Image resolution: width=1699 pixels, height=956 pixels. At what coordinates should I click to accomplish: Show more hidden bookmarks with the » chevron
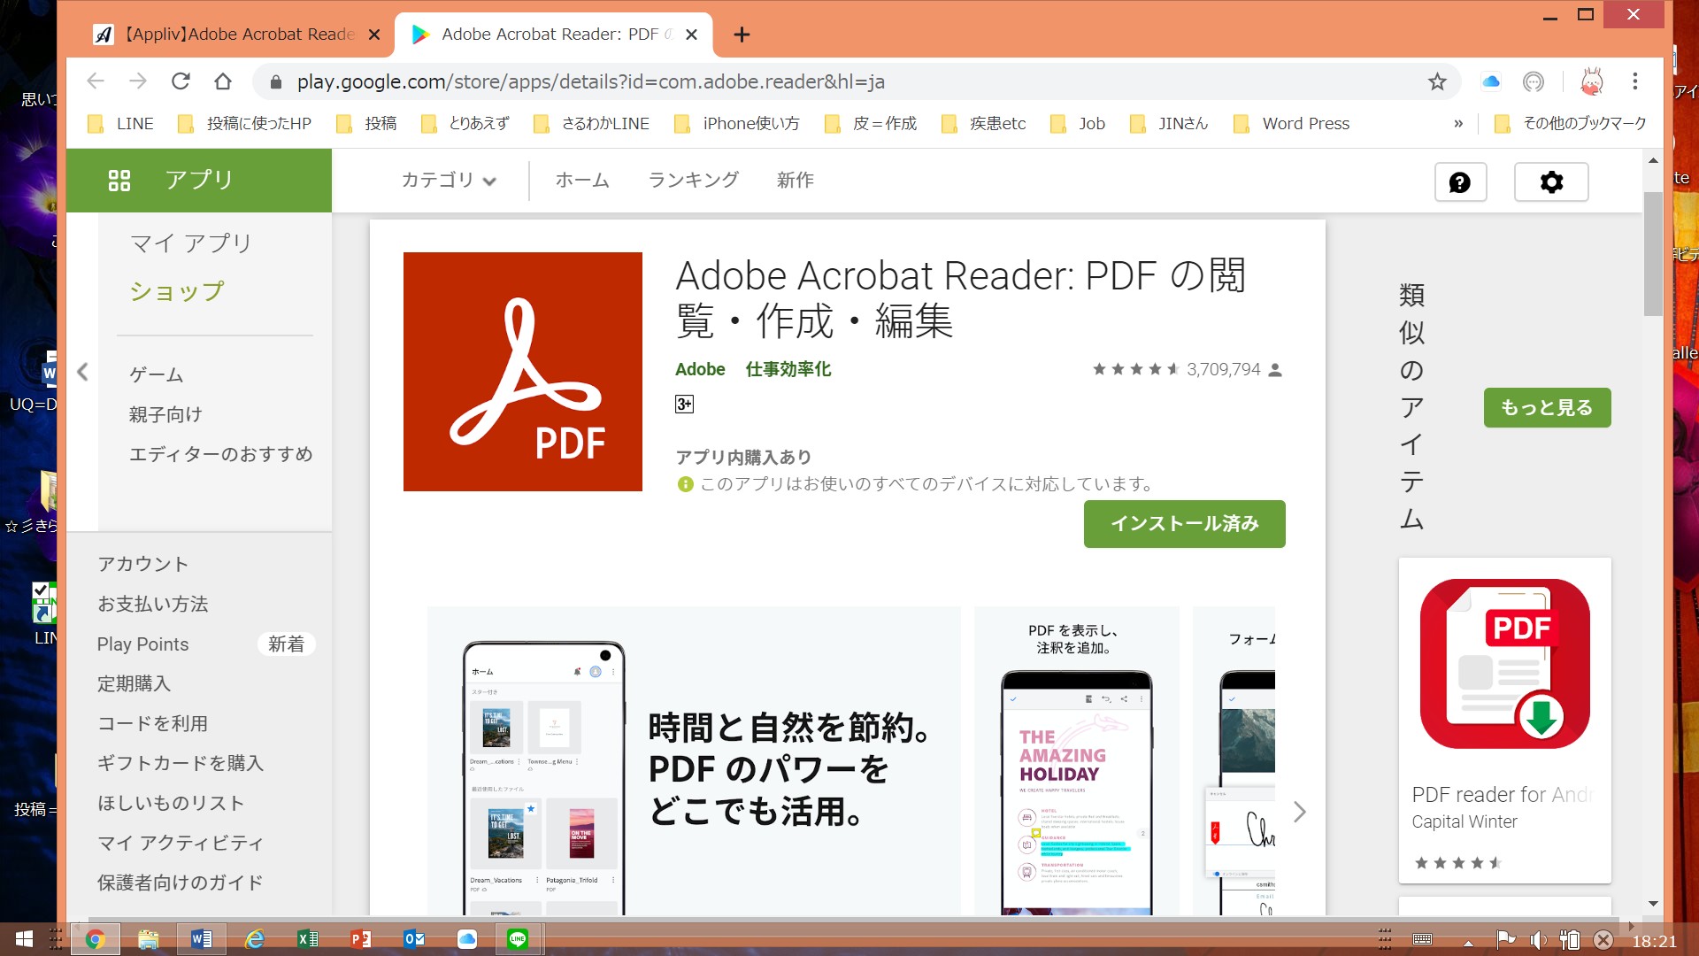tap(1458, 124)
